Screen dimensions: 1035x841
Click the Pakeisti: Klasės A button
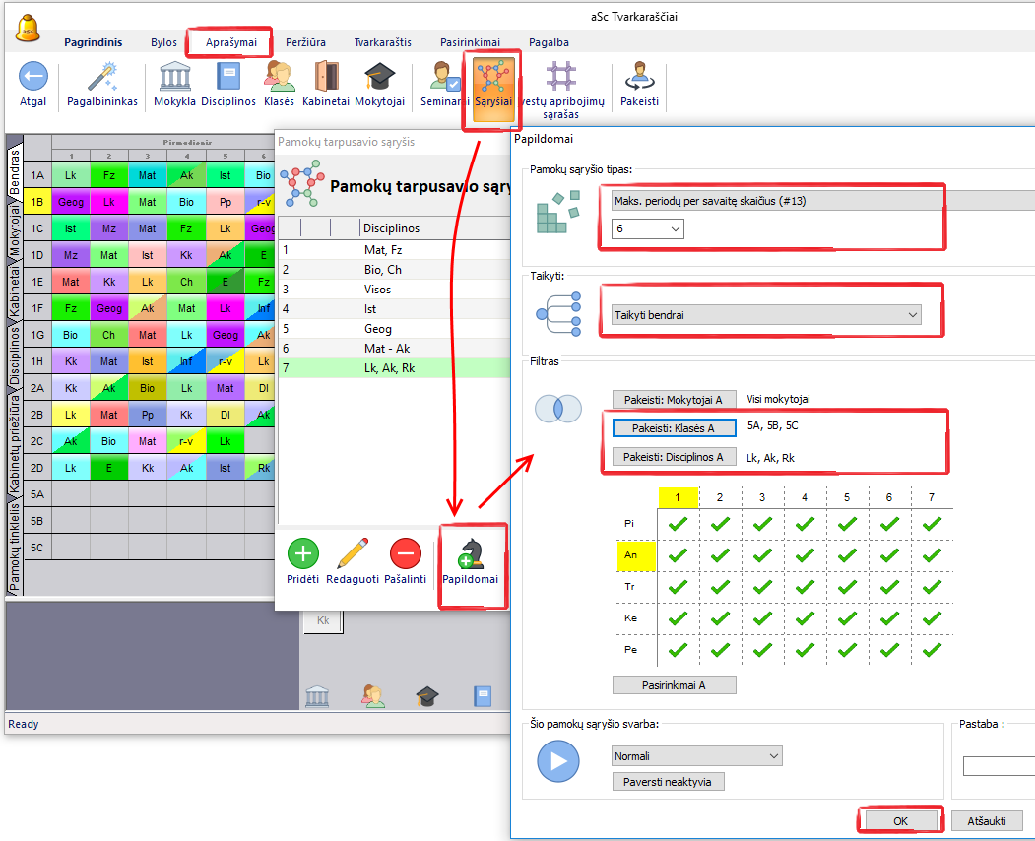point(673,428)
